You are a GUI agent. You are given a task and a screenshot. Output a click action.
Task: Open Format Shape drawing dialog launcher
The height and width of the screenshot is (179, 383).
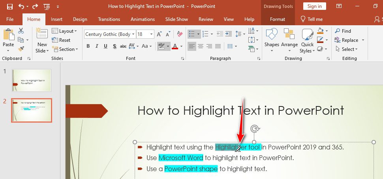328,58
